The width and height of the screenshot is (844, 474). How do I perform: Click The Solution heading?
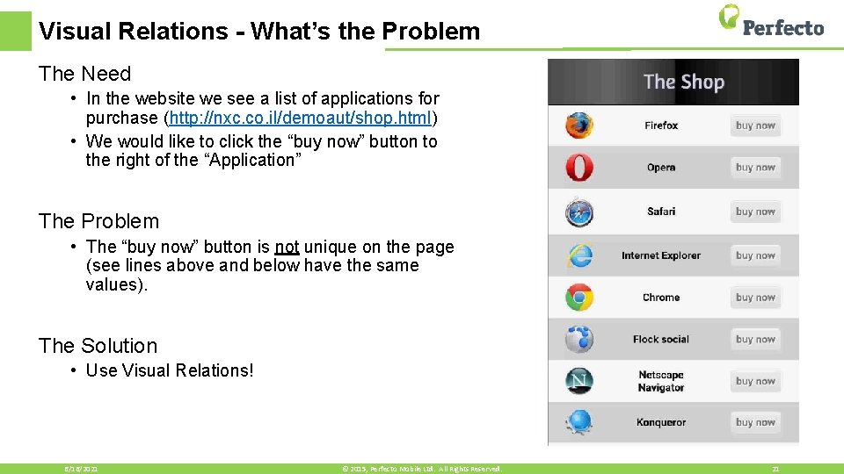coord(98,346)
